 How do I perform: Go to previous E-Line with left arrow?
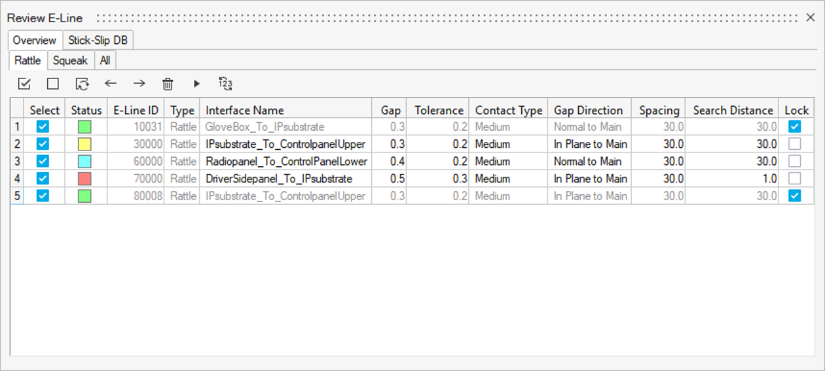pos(111,84)
